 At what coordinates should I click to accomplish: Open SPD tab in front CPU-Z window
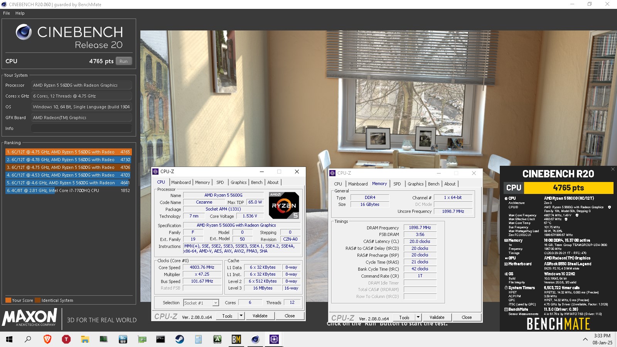(220, 182)
